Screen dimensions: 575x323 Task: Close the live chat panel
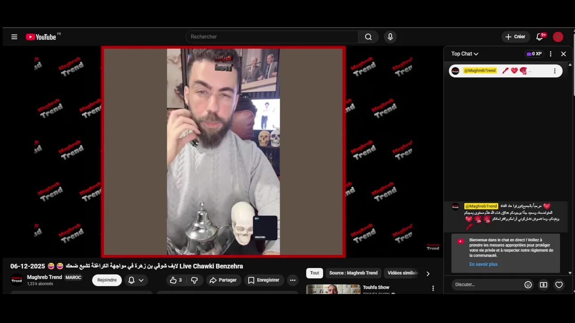tap(563, 54)
